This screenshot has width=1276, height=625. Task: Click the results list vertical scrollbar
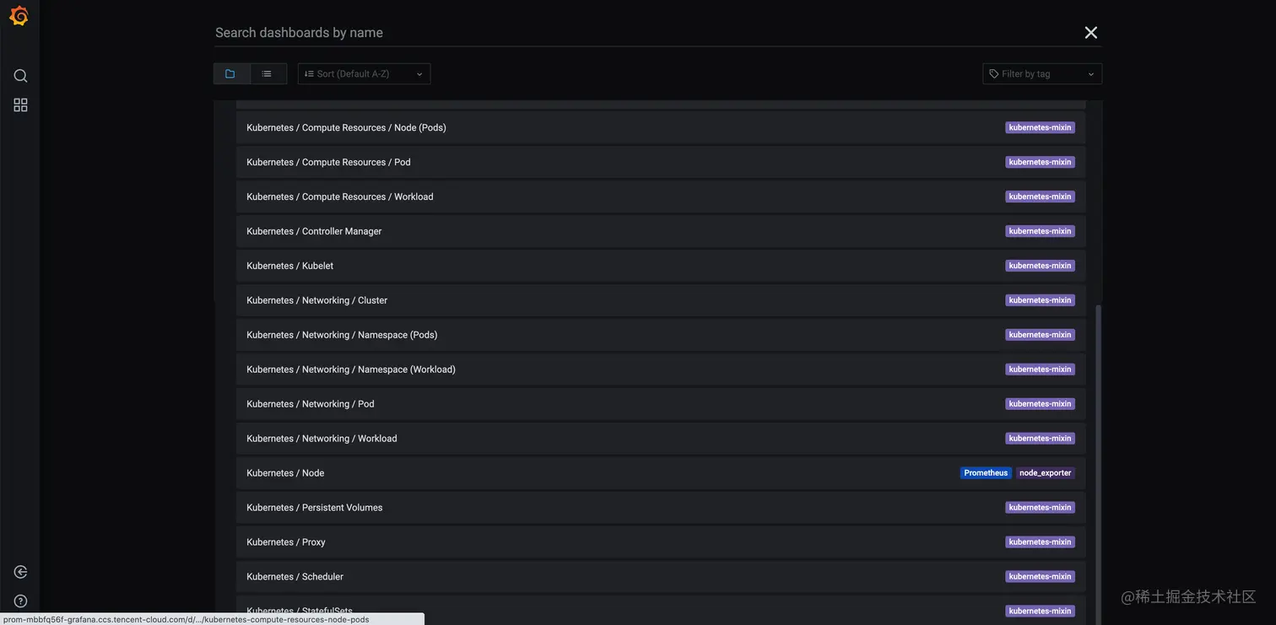(x=1098, y=464)
